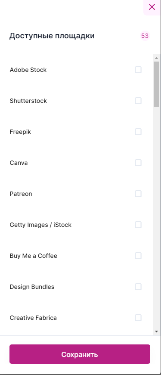Select the Canva checkbox
This screenshot has width=161, height=375.
click(138, 163)
